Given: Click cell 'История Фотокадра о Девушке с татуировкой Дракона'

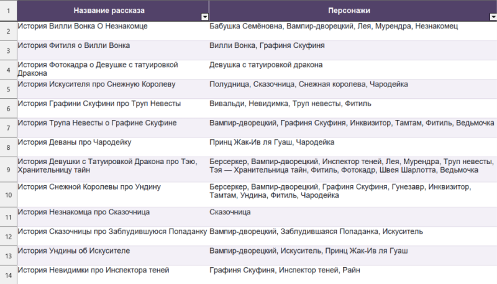Looking at the screenshot, I should [113, 70].
